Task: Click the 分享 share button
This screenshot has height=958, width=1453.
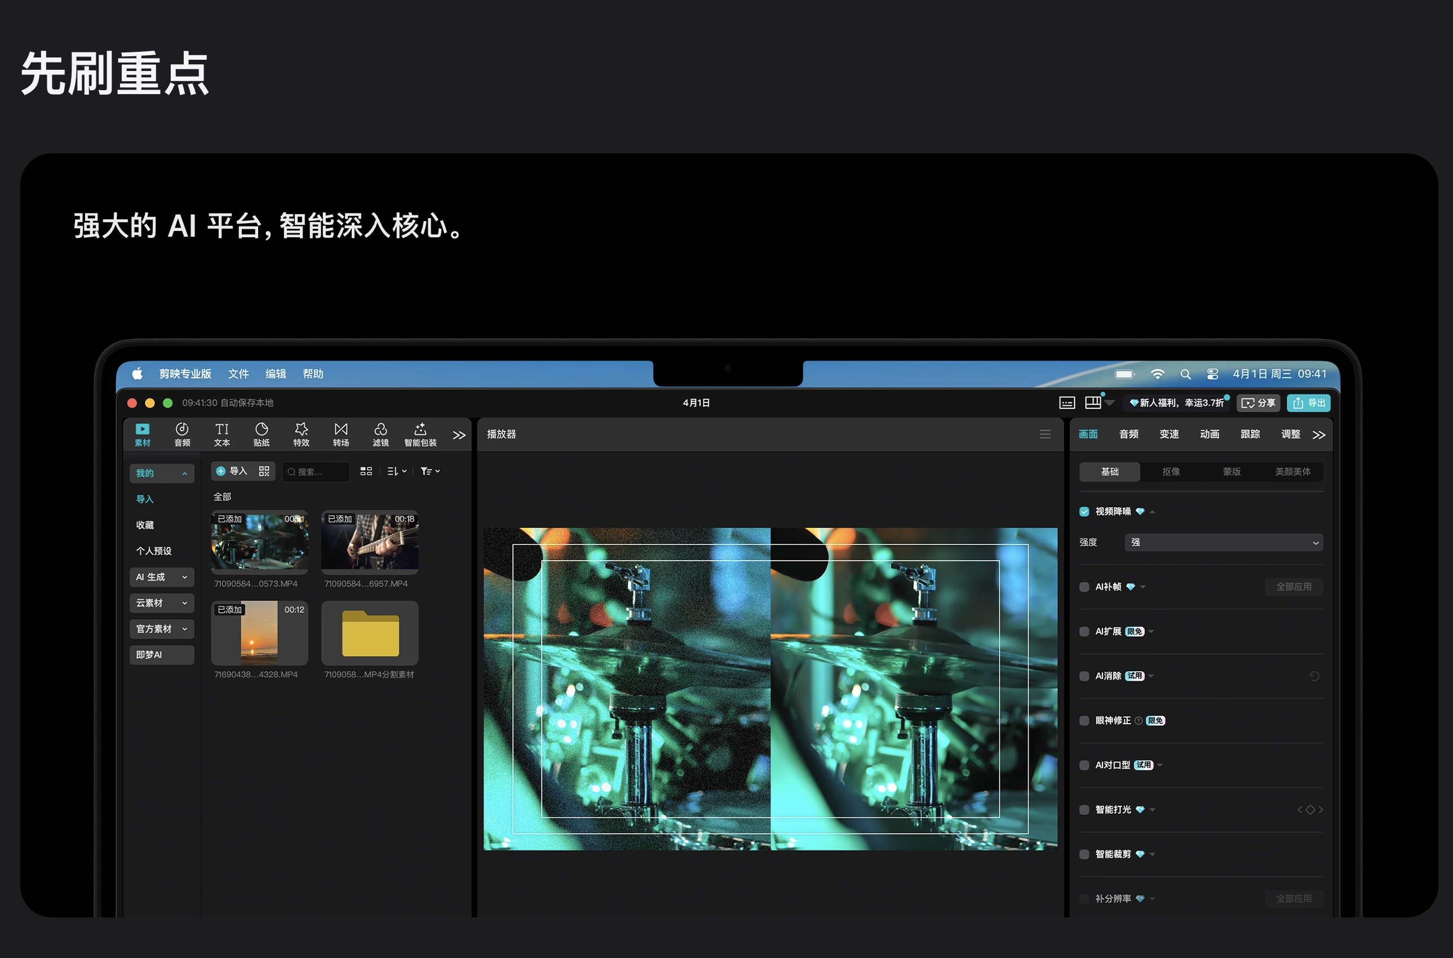Action: pos(1259,402)
